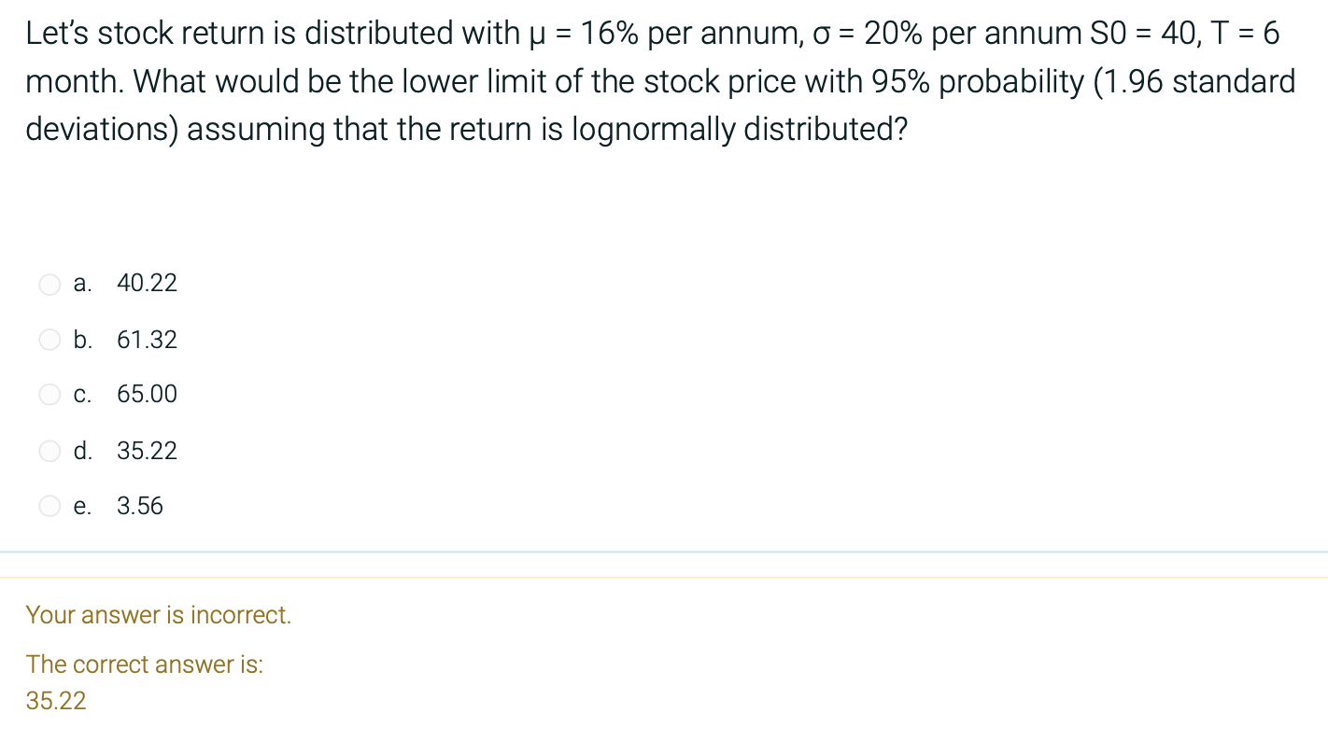
Task: Click the text The correct answer is
Action: pos(145,664)
